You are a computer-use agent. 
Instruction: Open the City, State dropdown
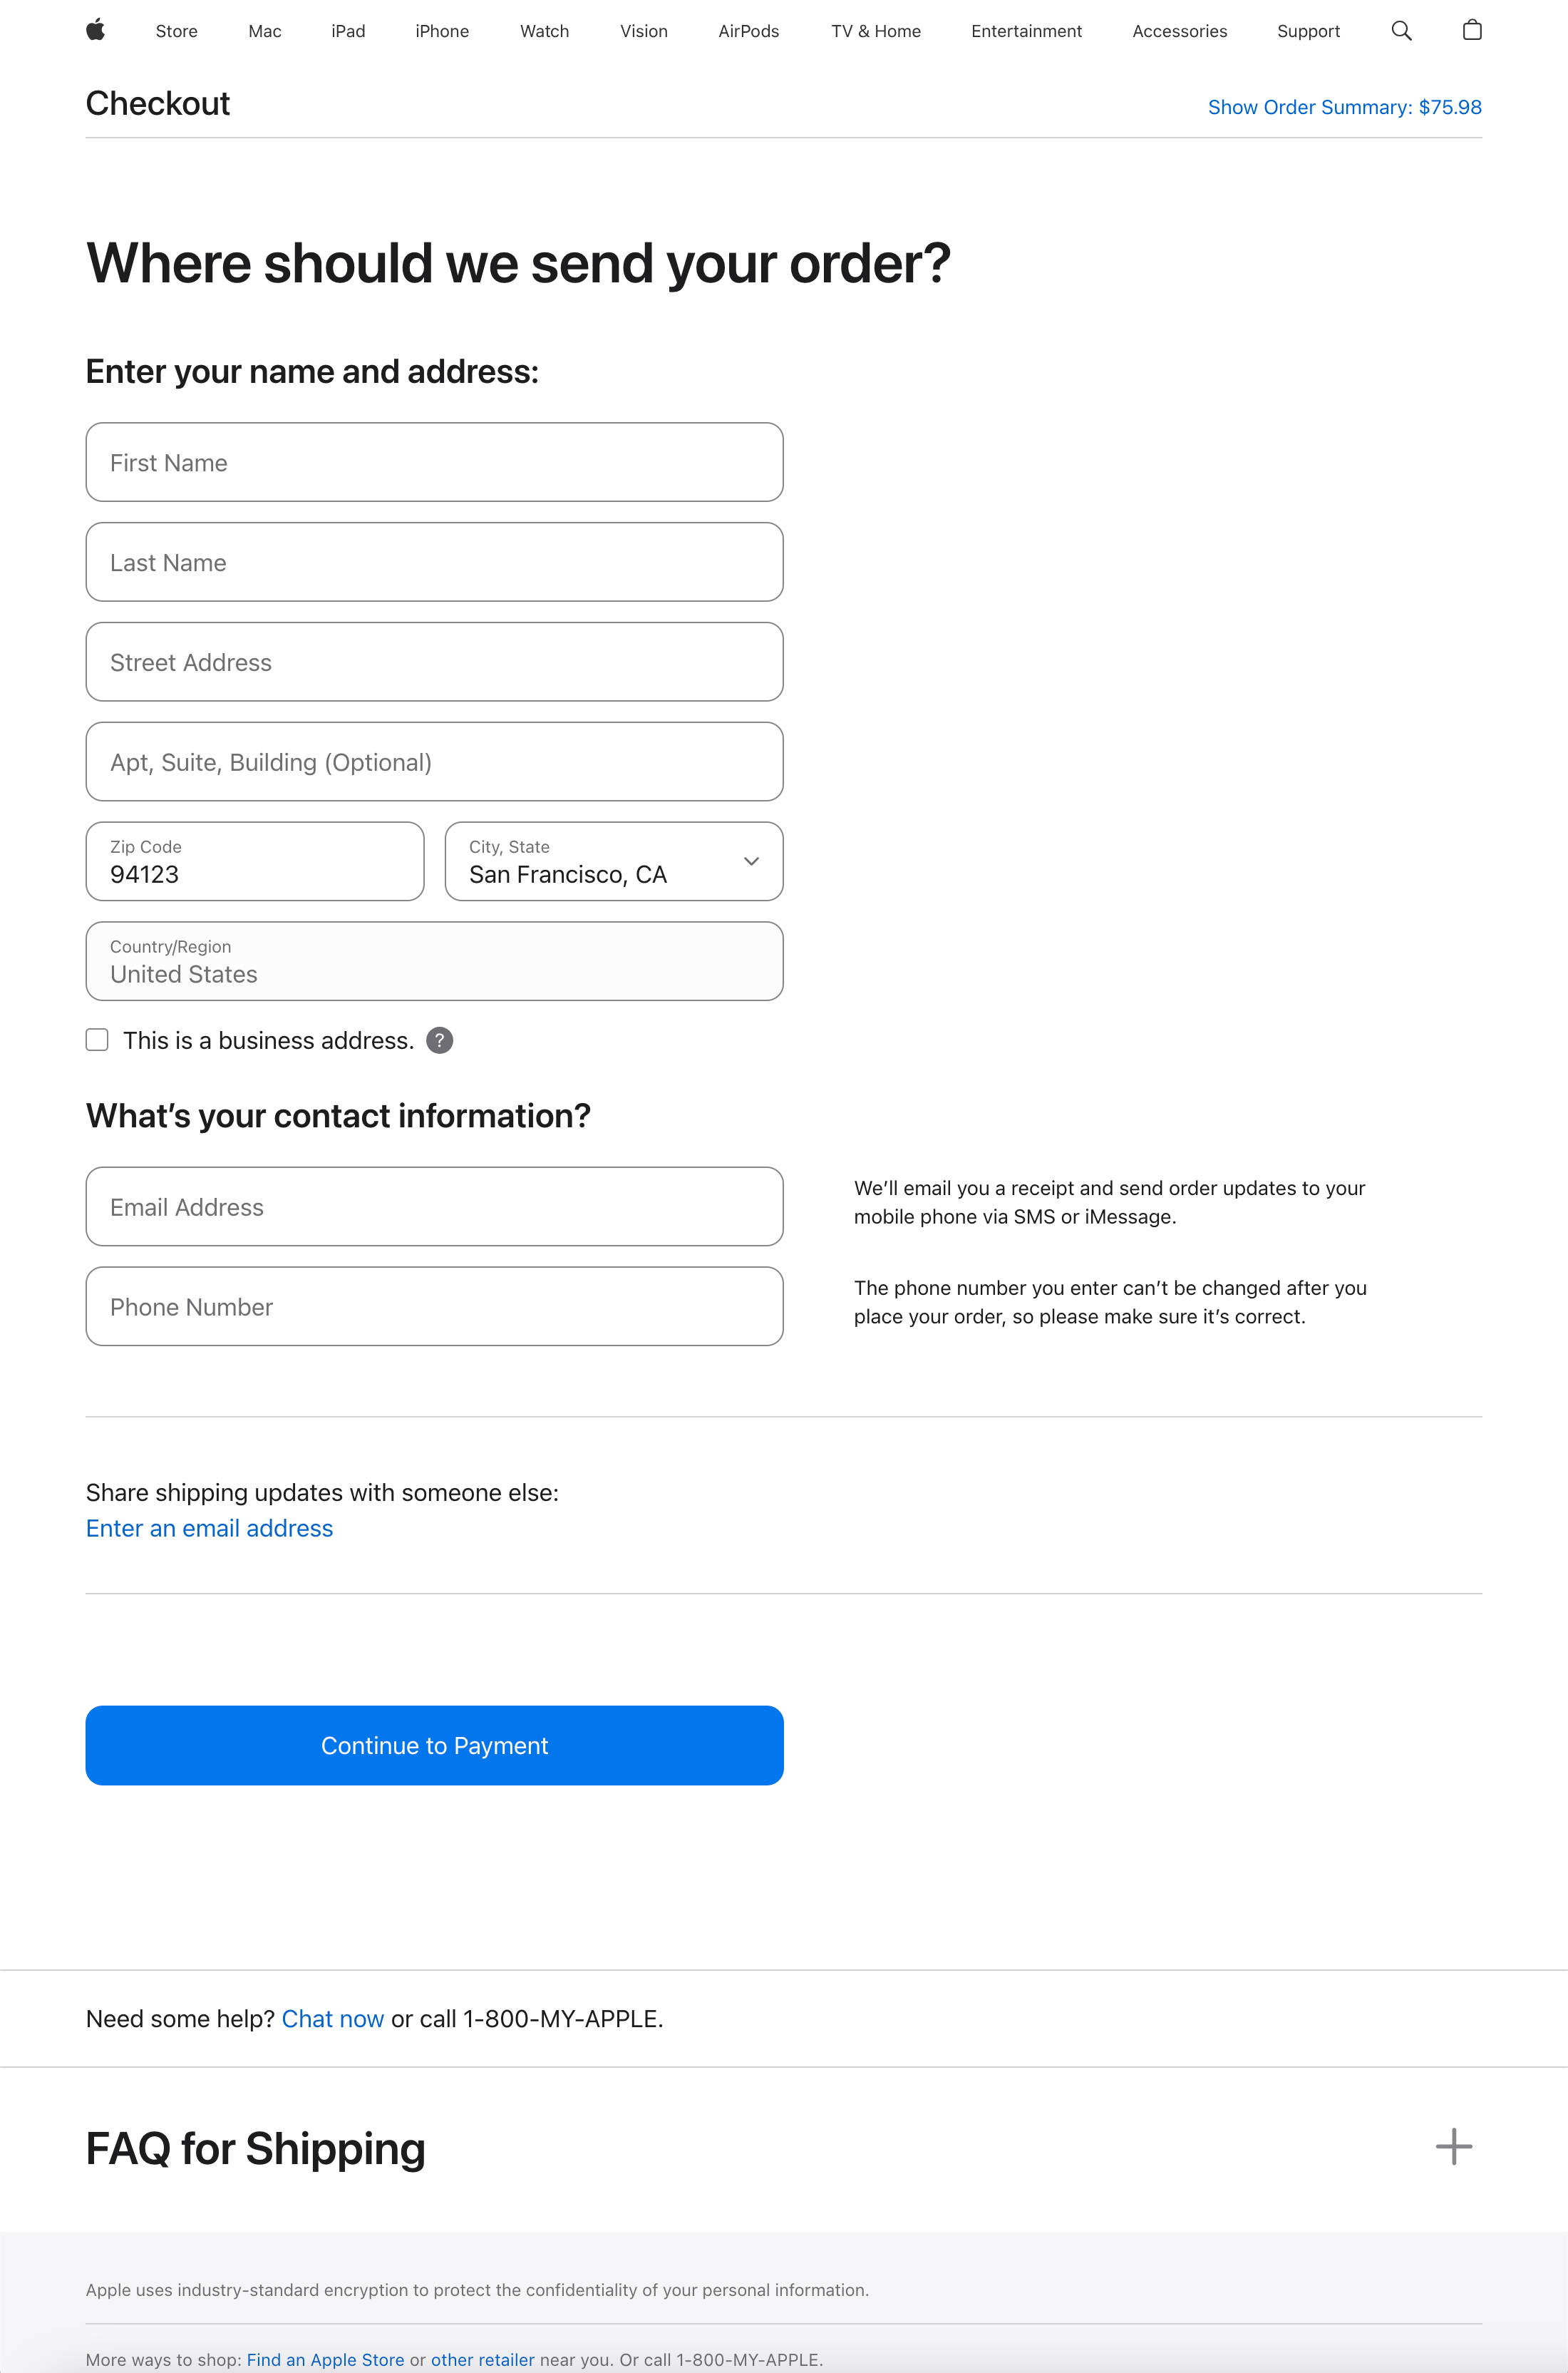click(x=613, y=861)
